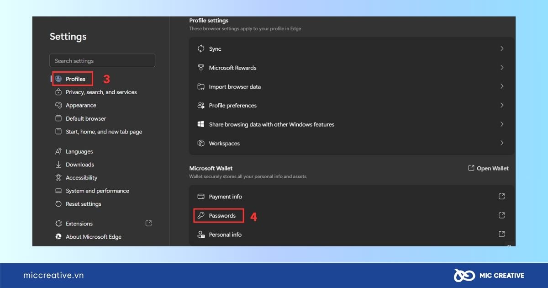Click the Profile preferences person-gear icon

point(201,105)
